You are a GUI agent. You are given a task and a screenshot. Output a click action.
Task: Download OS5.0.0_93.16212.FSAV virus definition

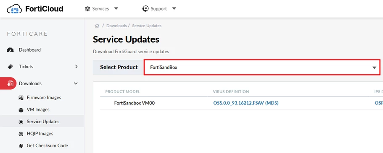tap(246, 103)
